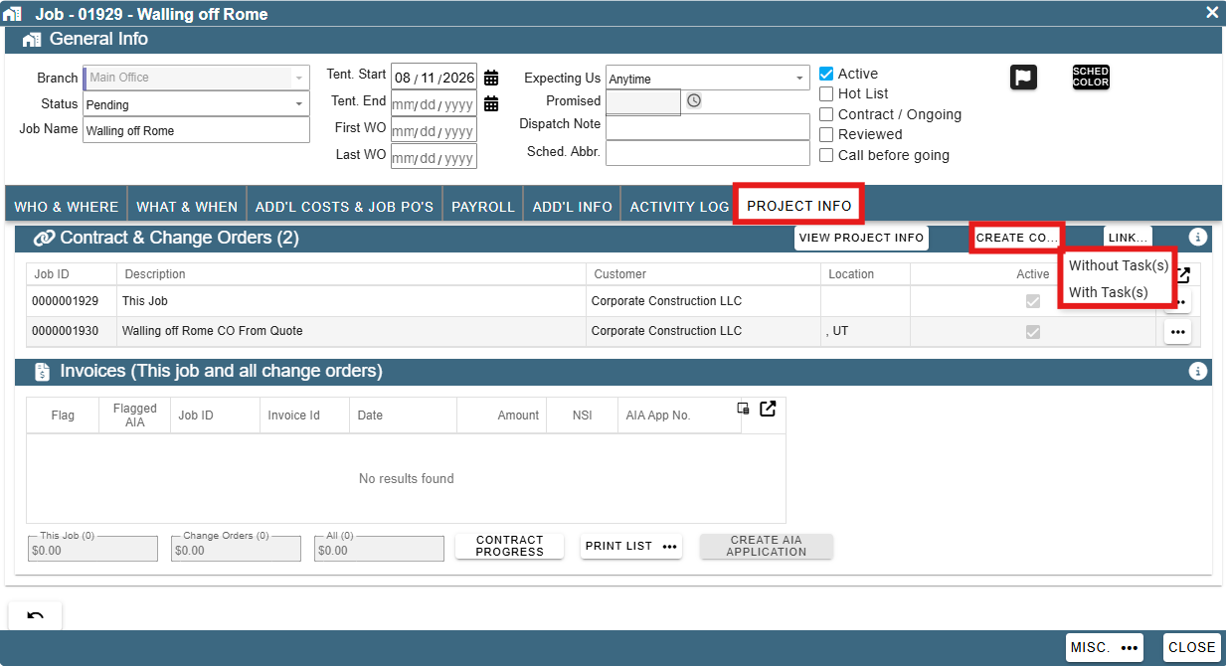Click the Sched. Abbr. field
The height and width of the screenshot is (666, 1226).
coord(708,152)
